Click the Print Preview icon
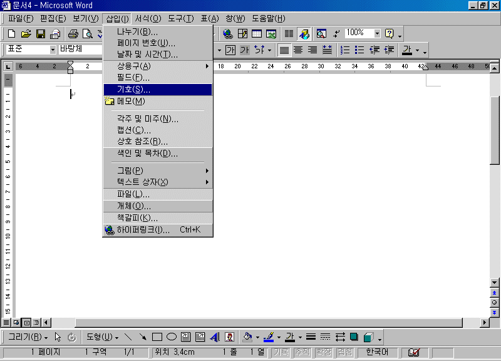Image resolution: width=501 pixels, height=361 pixels. point(87,34)
